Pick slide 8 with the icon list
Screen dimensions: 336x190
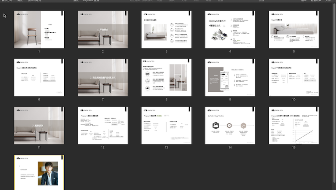coord(166,77)
